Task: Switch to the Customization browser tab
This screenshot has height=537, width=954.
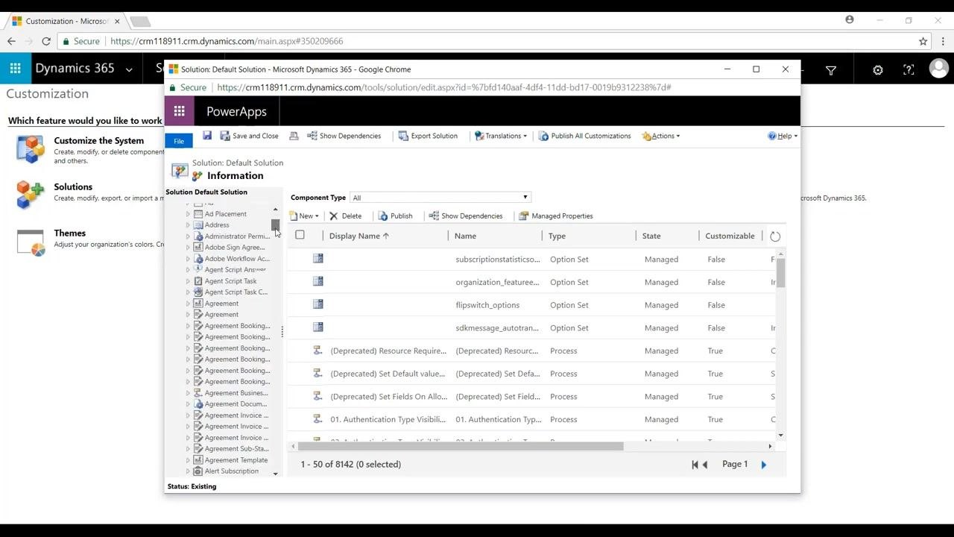Action: (66, 21)
